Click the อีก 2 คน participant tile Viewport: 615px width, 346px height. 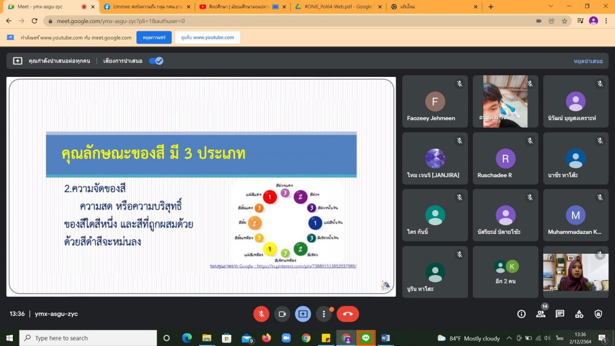(505, 272)
